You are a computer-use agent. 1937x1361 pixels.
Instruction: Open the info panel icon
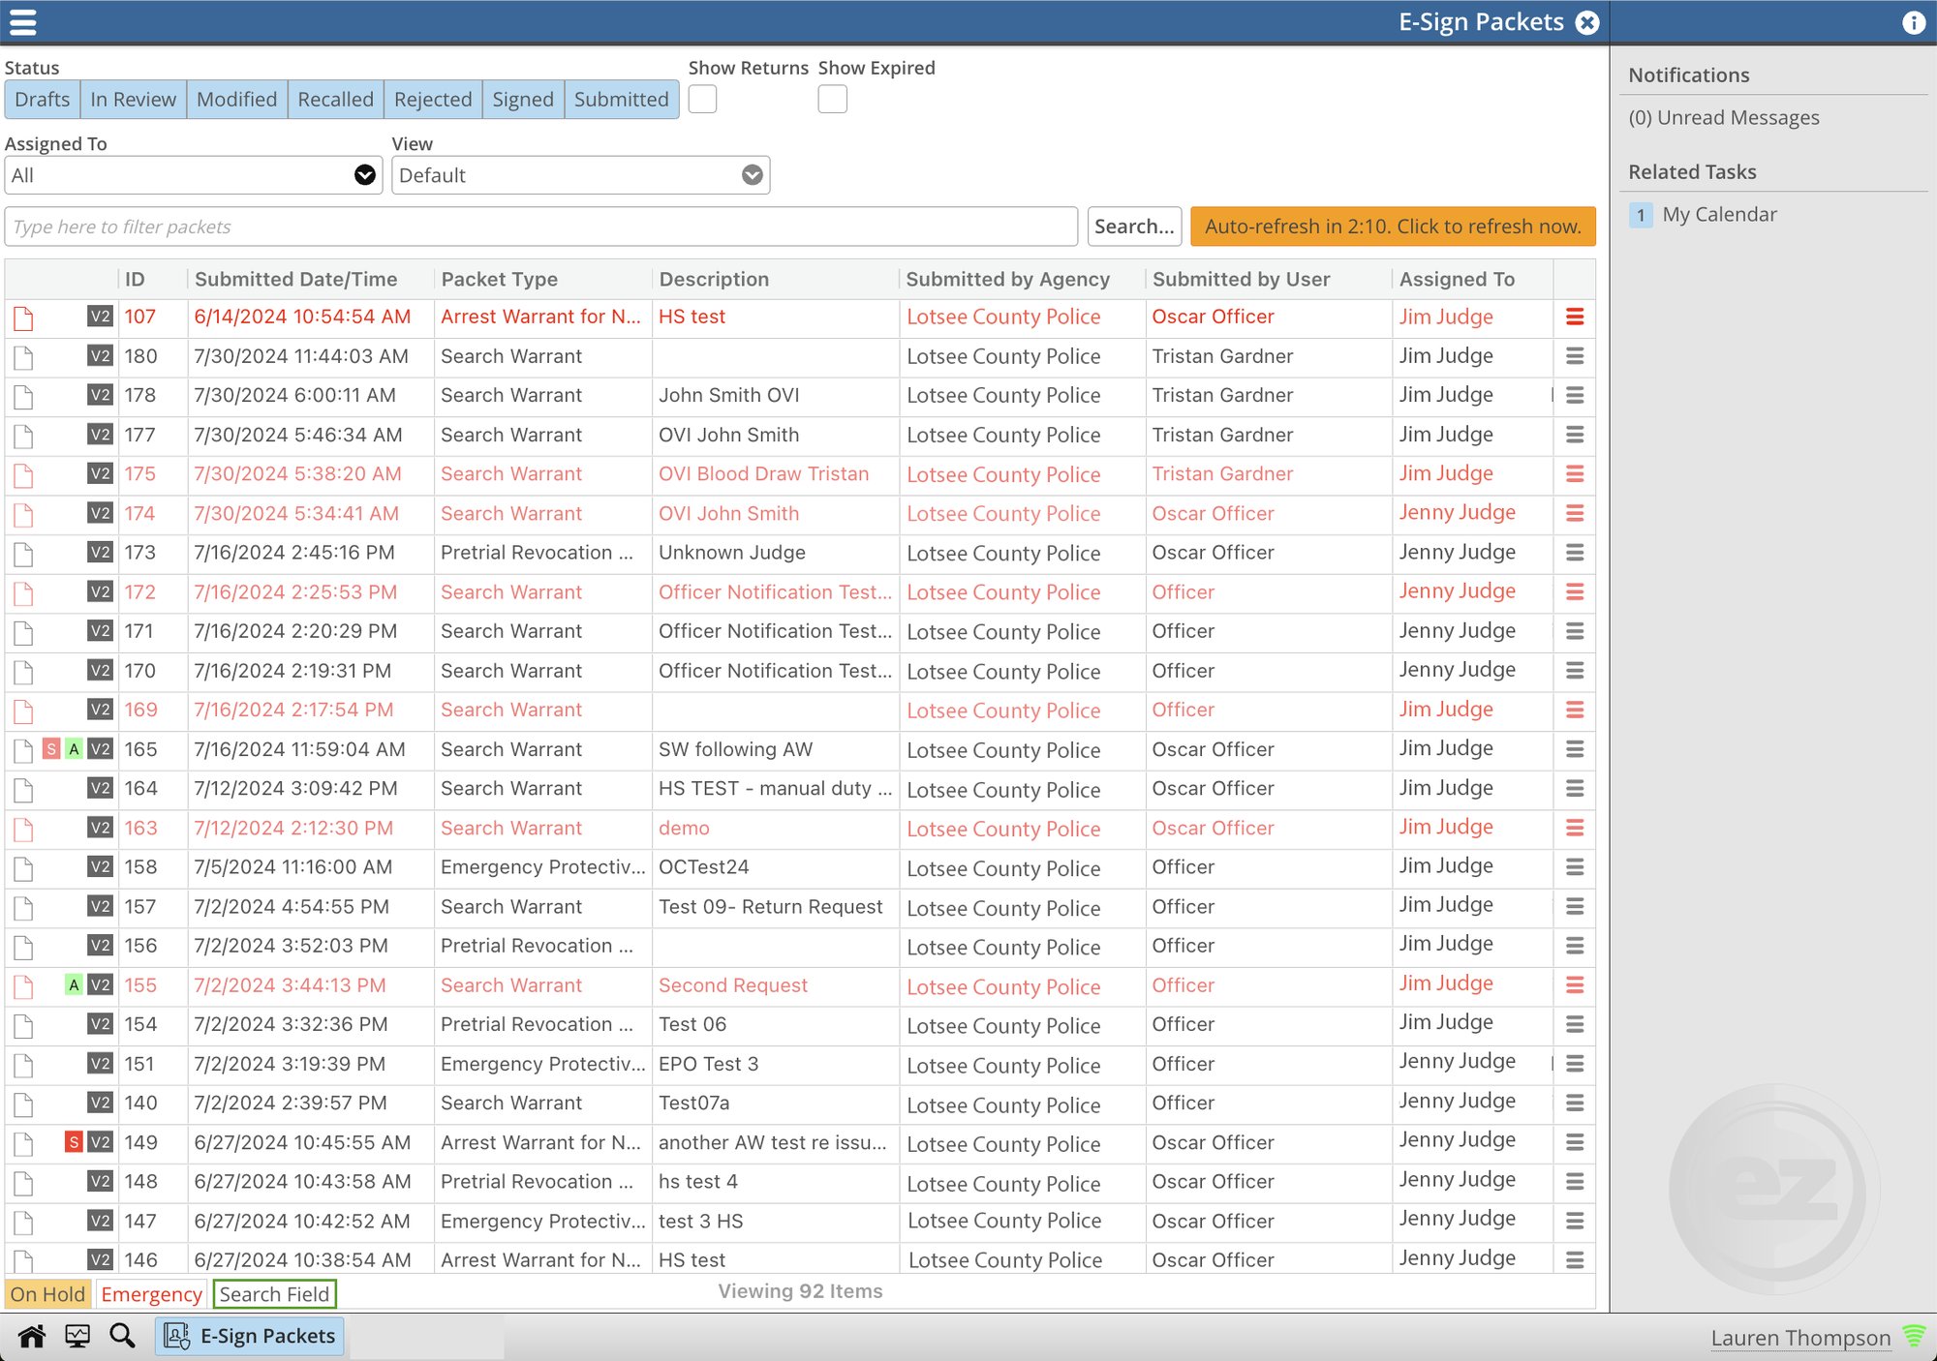click(x=1914, y=22)
